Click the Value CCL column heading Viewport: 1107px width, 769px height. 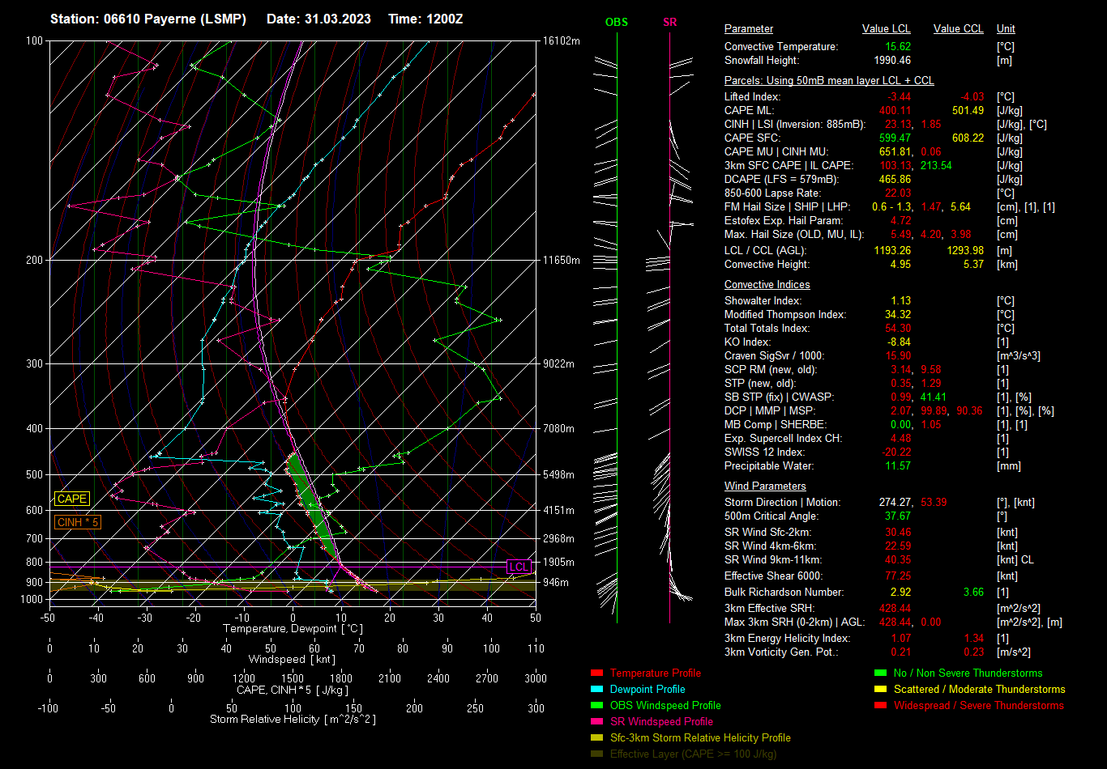pyautogui.click(x=958, y=29)
